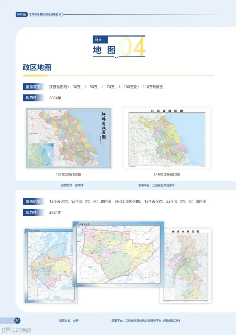Click the first 2024年 value under 江苏省系列
Viewport: 236px width, 335px height.
pos(55,98)
